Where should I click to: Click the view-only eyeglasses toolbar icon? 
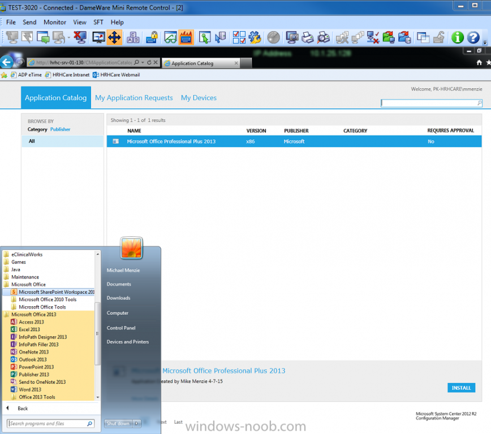170,37
